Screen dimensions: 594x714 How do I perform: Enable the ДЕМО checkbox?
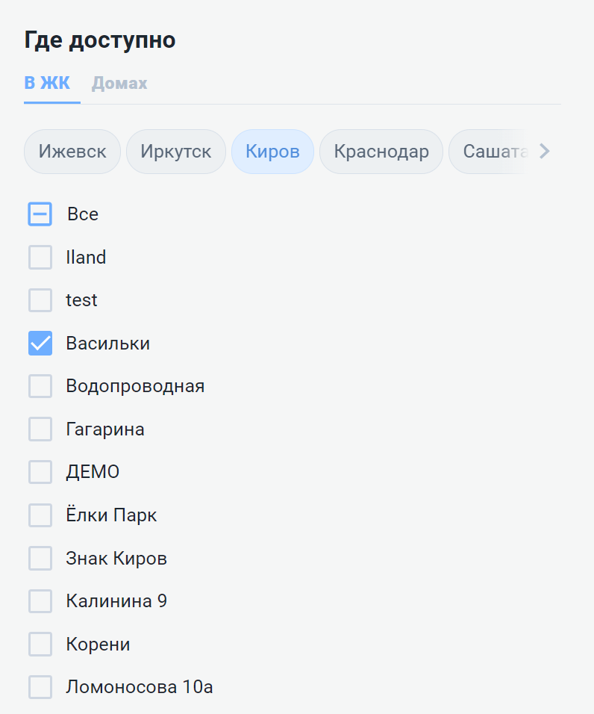[40, 472]
